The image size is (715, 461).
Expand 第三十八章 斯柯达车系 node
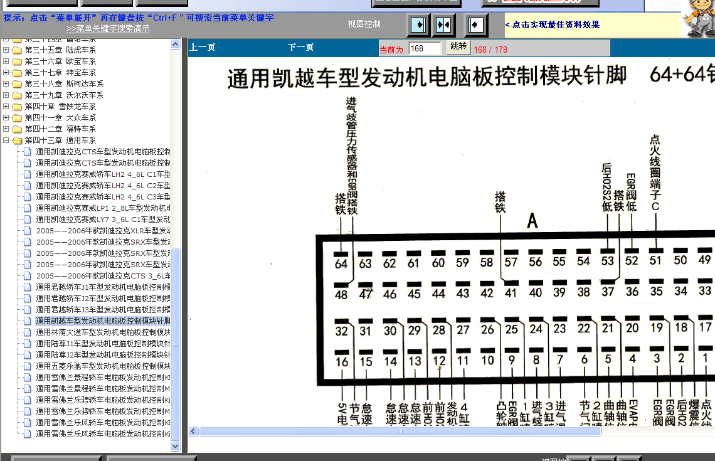click(6, 84)
